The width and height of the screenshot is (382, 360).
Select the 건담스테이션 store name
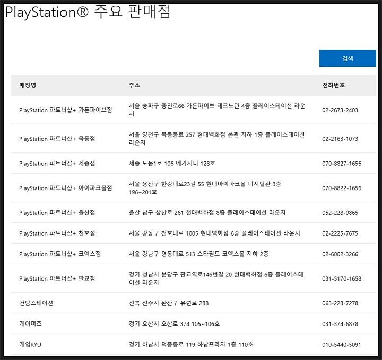pyautogui.click(x=36, y=303)
